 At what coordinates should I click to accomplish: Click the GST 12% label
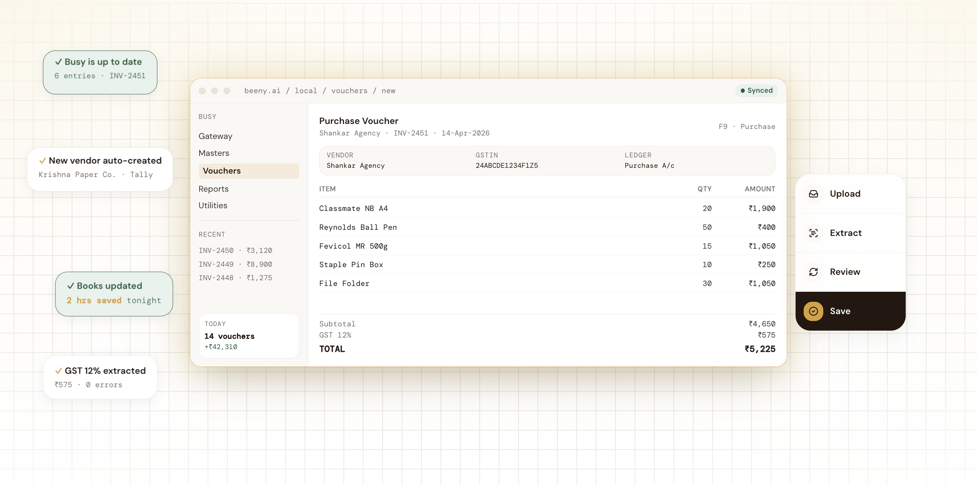tap(335, 335)
